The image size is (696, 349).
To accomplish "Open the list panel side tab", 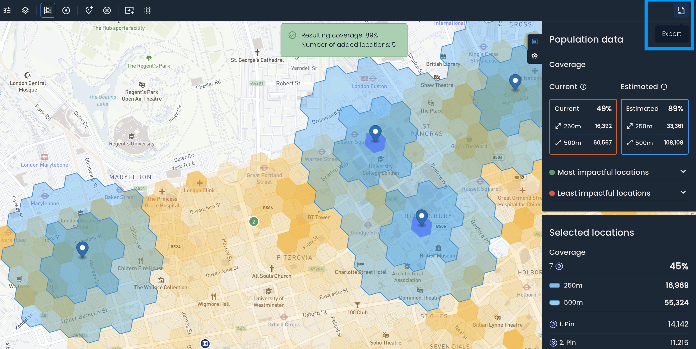I will pyautogui.click(x=534, y=41).
